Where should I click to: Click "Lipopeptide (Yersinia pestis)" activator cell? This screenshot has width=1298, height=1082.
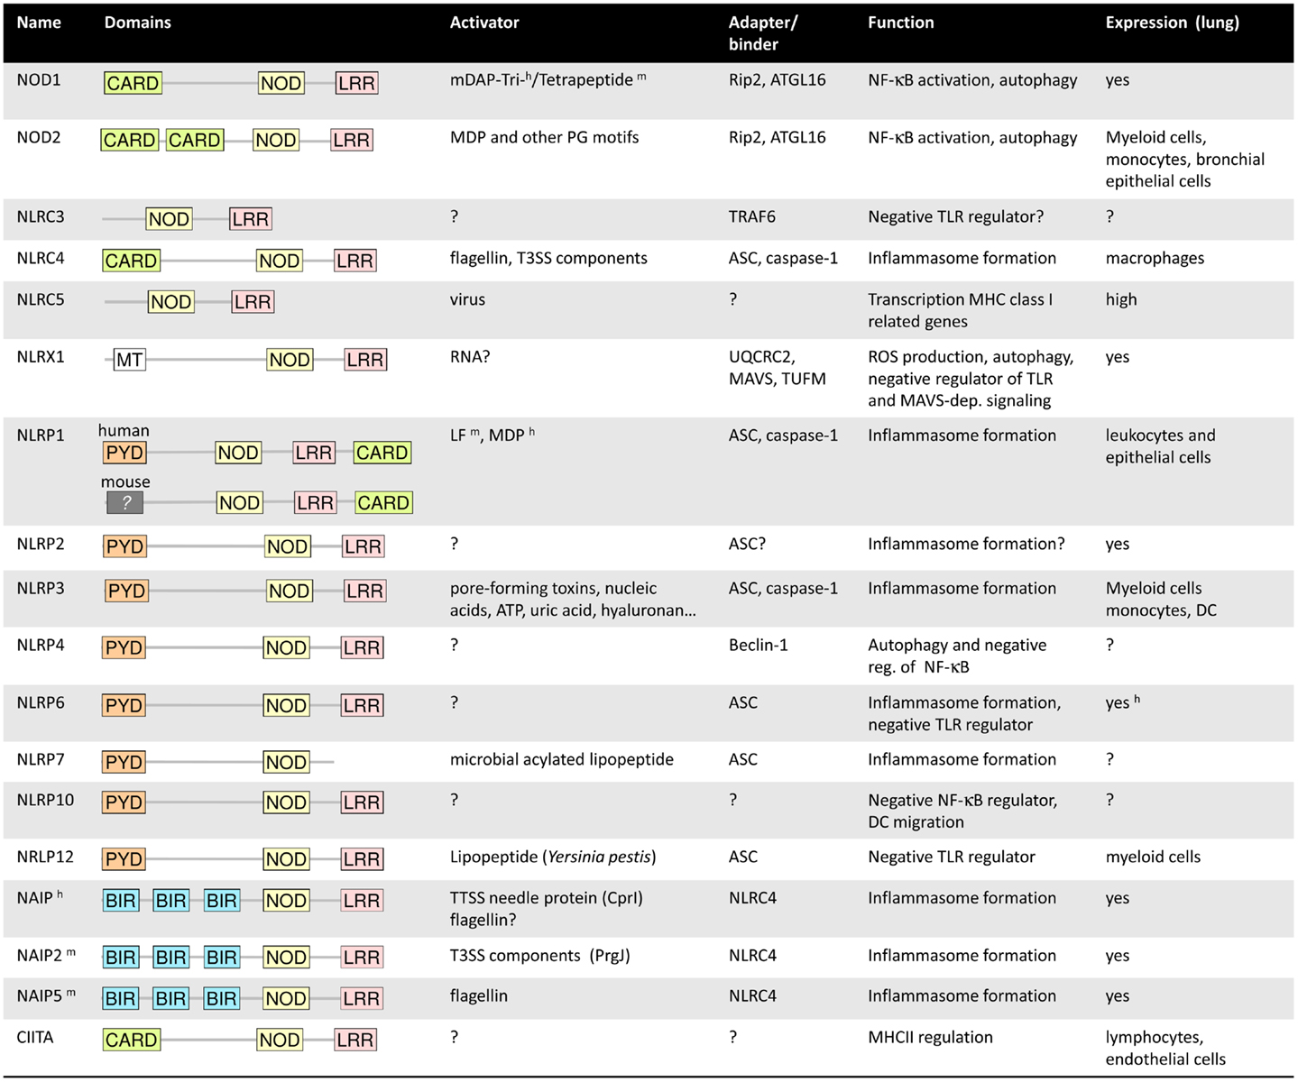[553, 857]
